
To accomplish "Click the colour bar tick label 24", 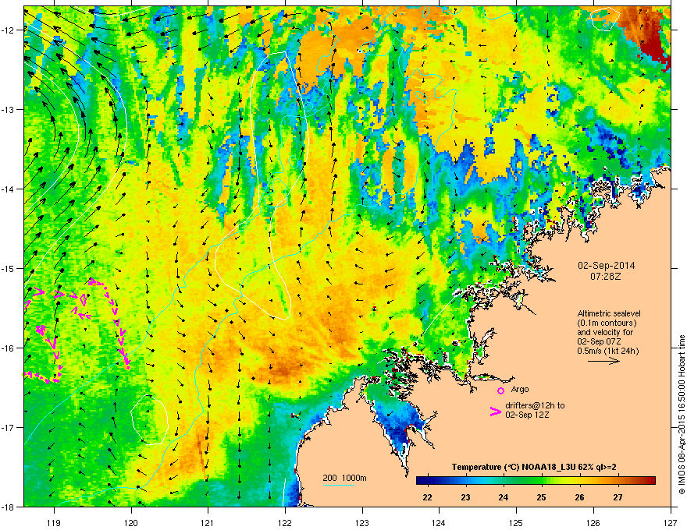I will [504, 497].
